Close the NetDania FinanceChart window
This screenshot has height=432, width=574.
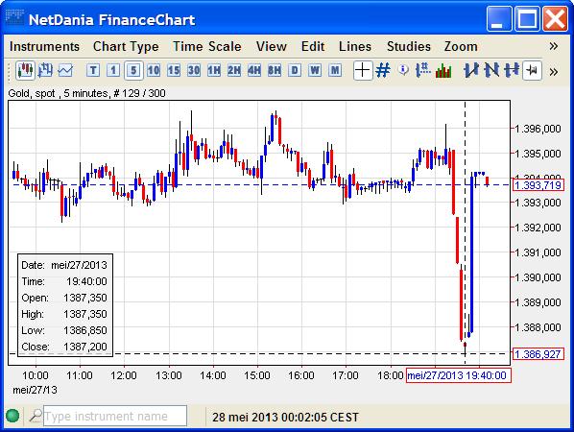click(x=555, y=18)
